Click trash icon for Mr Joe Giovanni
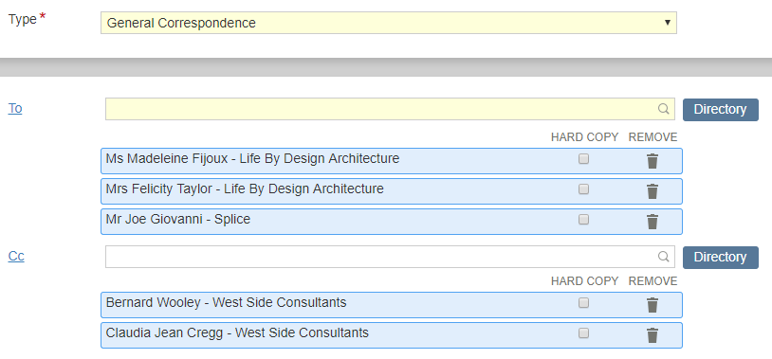This screenshot has width=772, height=359. point(653,222)
